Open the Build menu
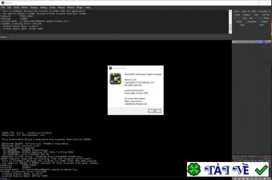Image resolution: width=272 pixels, height=180 pixels. (x=16, y=7)
